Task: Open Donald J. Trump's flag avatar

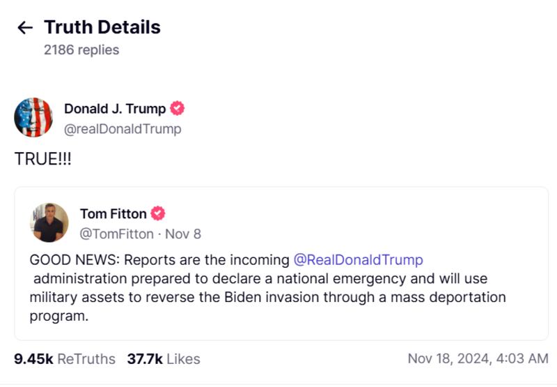Action: tap(33, 117)
